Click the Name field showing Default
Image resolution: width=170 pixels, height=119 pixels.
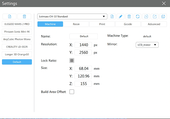click(84, 36)
